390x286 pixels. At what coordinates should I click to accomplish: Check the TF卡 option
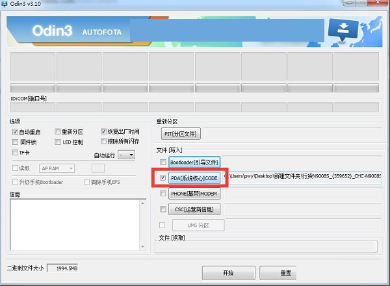16,152
